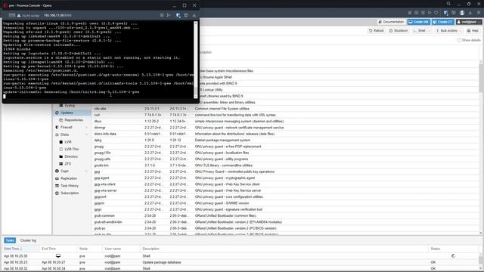Open the Syslog sidebar item
This screenshot has width=484, height=272.
(x=70, y=106)
